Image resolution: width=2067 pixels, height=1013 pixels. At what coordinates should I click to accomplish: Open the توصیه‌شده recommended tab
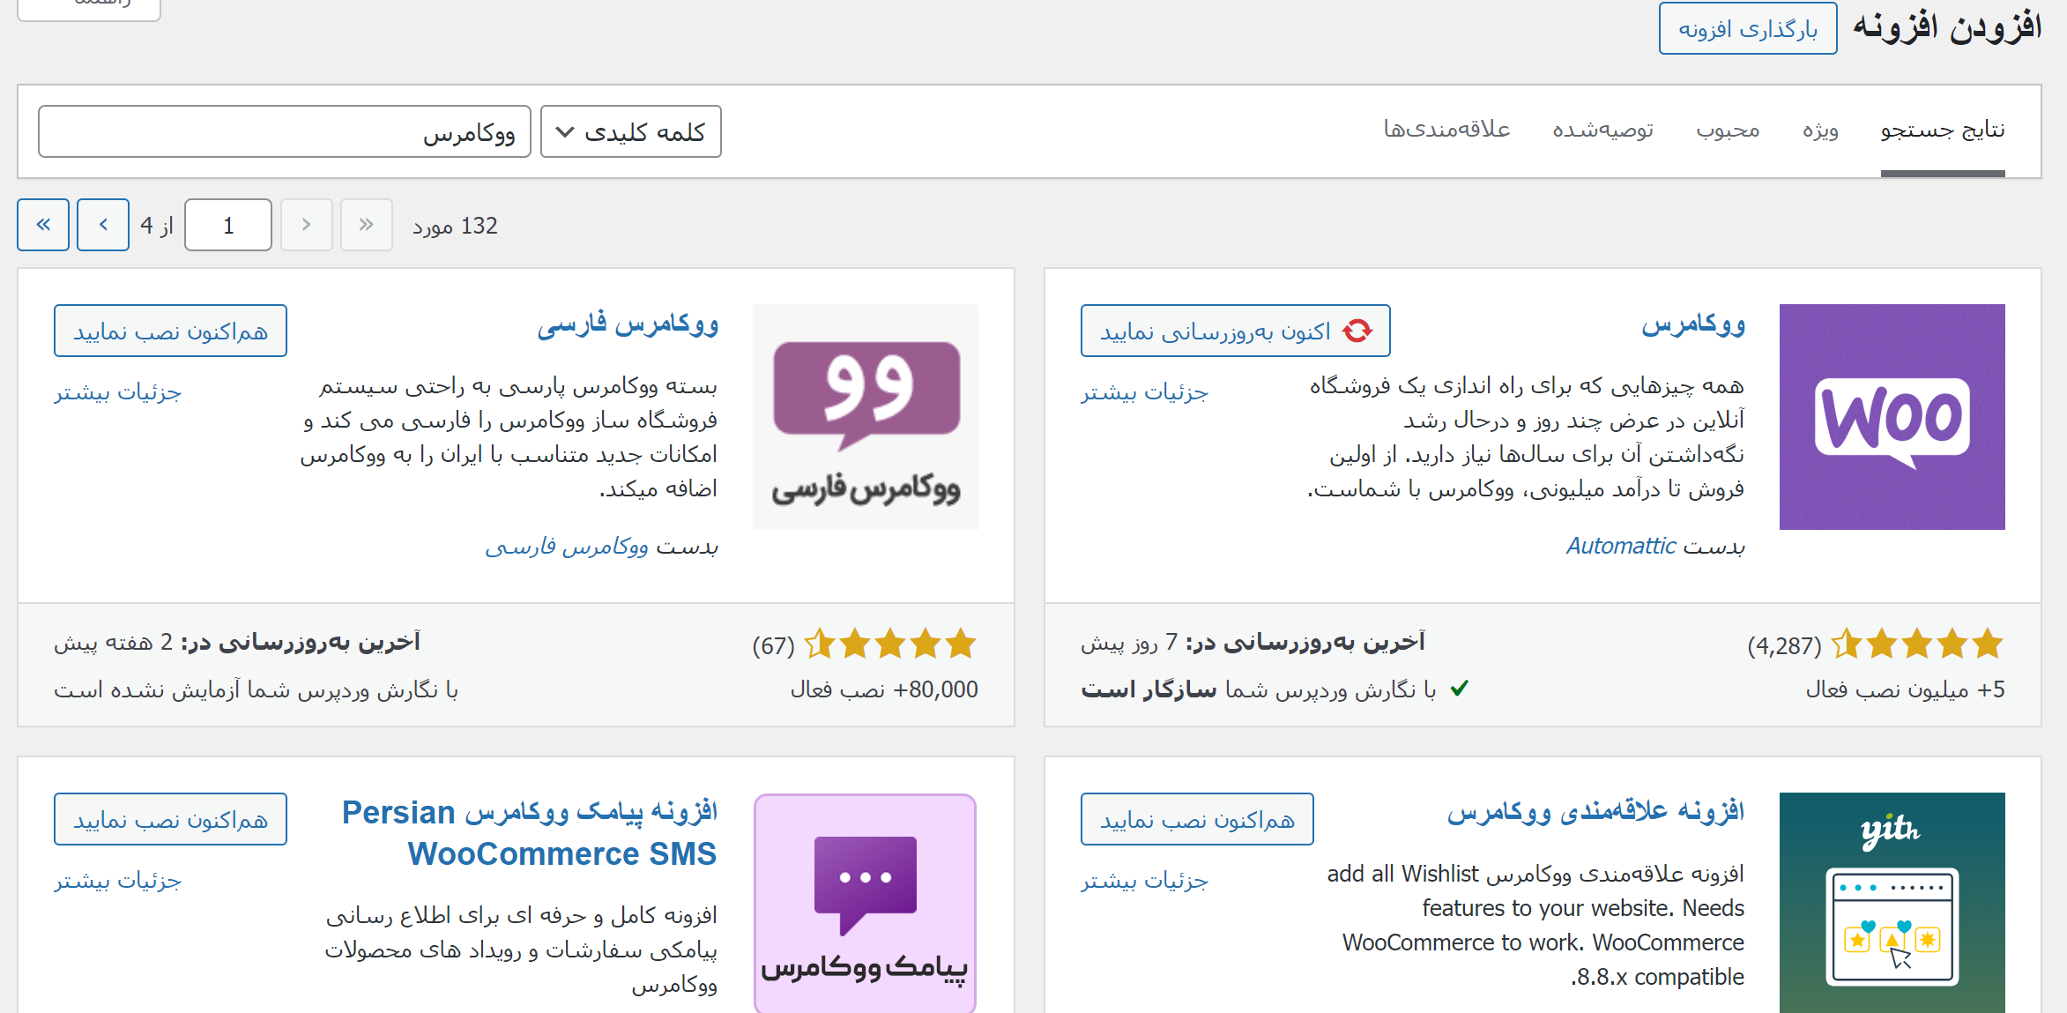[x=1602, y=130]
